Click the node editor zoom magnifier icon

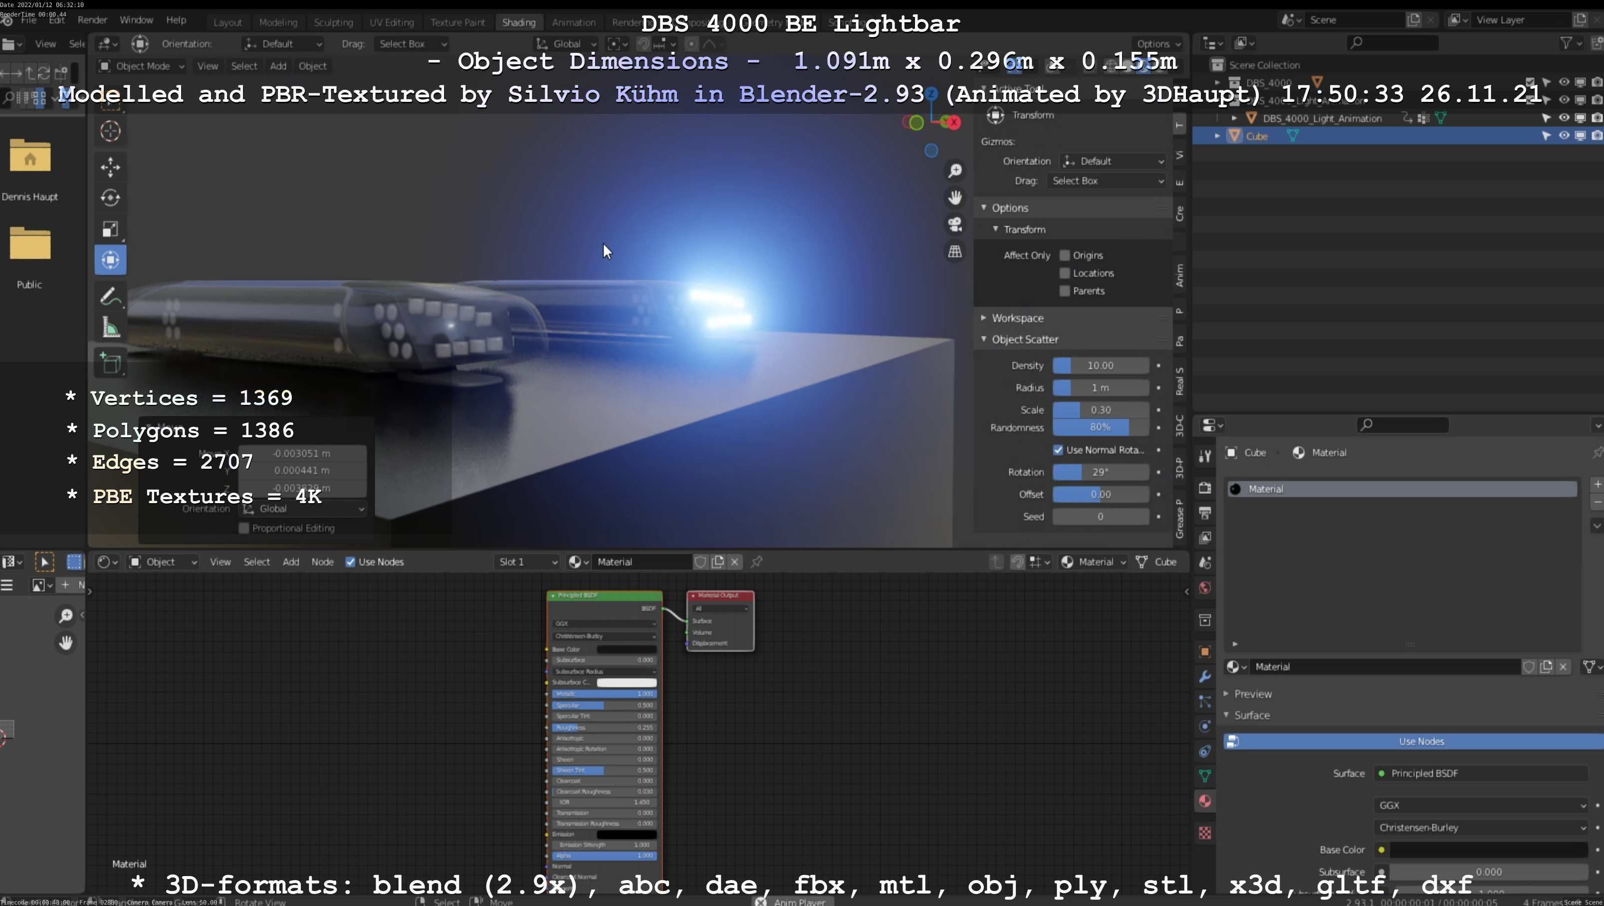65,615
